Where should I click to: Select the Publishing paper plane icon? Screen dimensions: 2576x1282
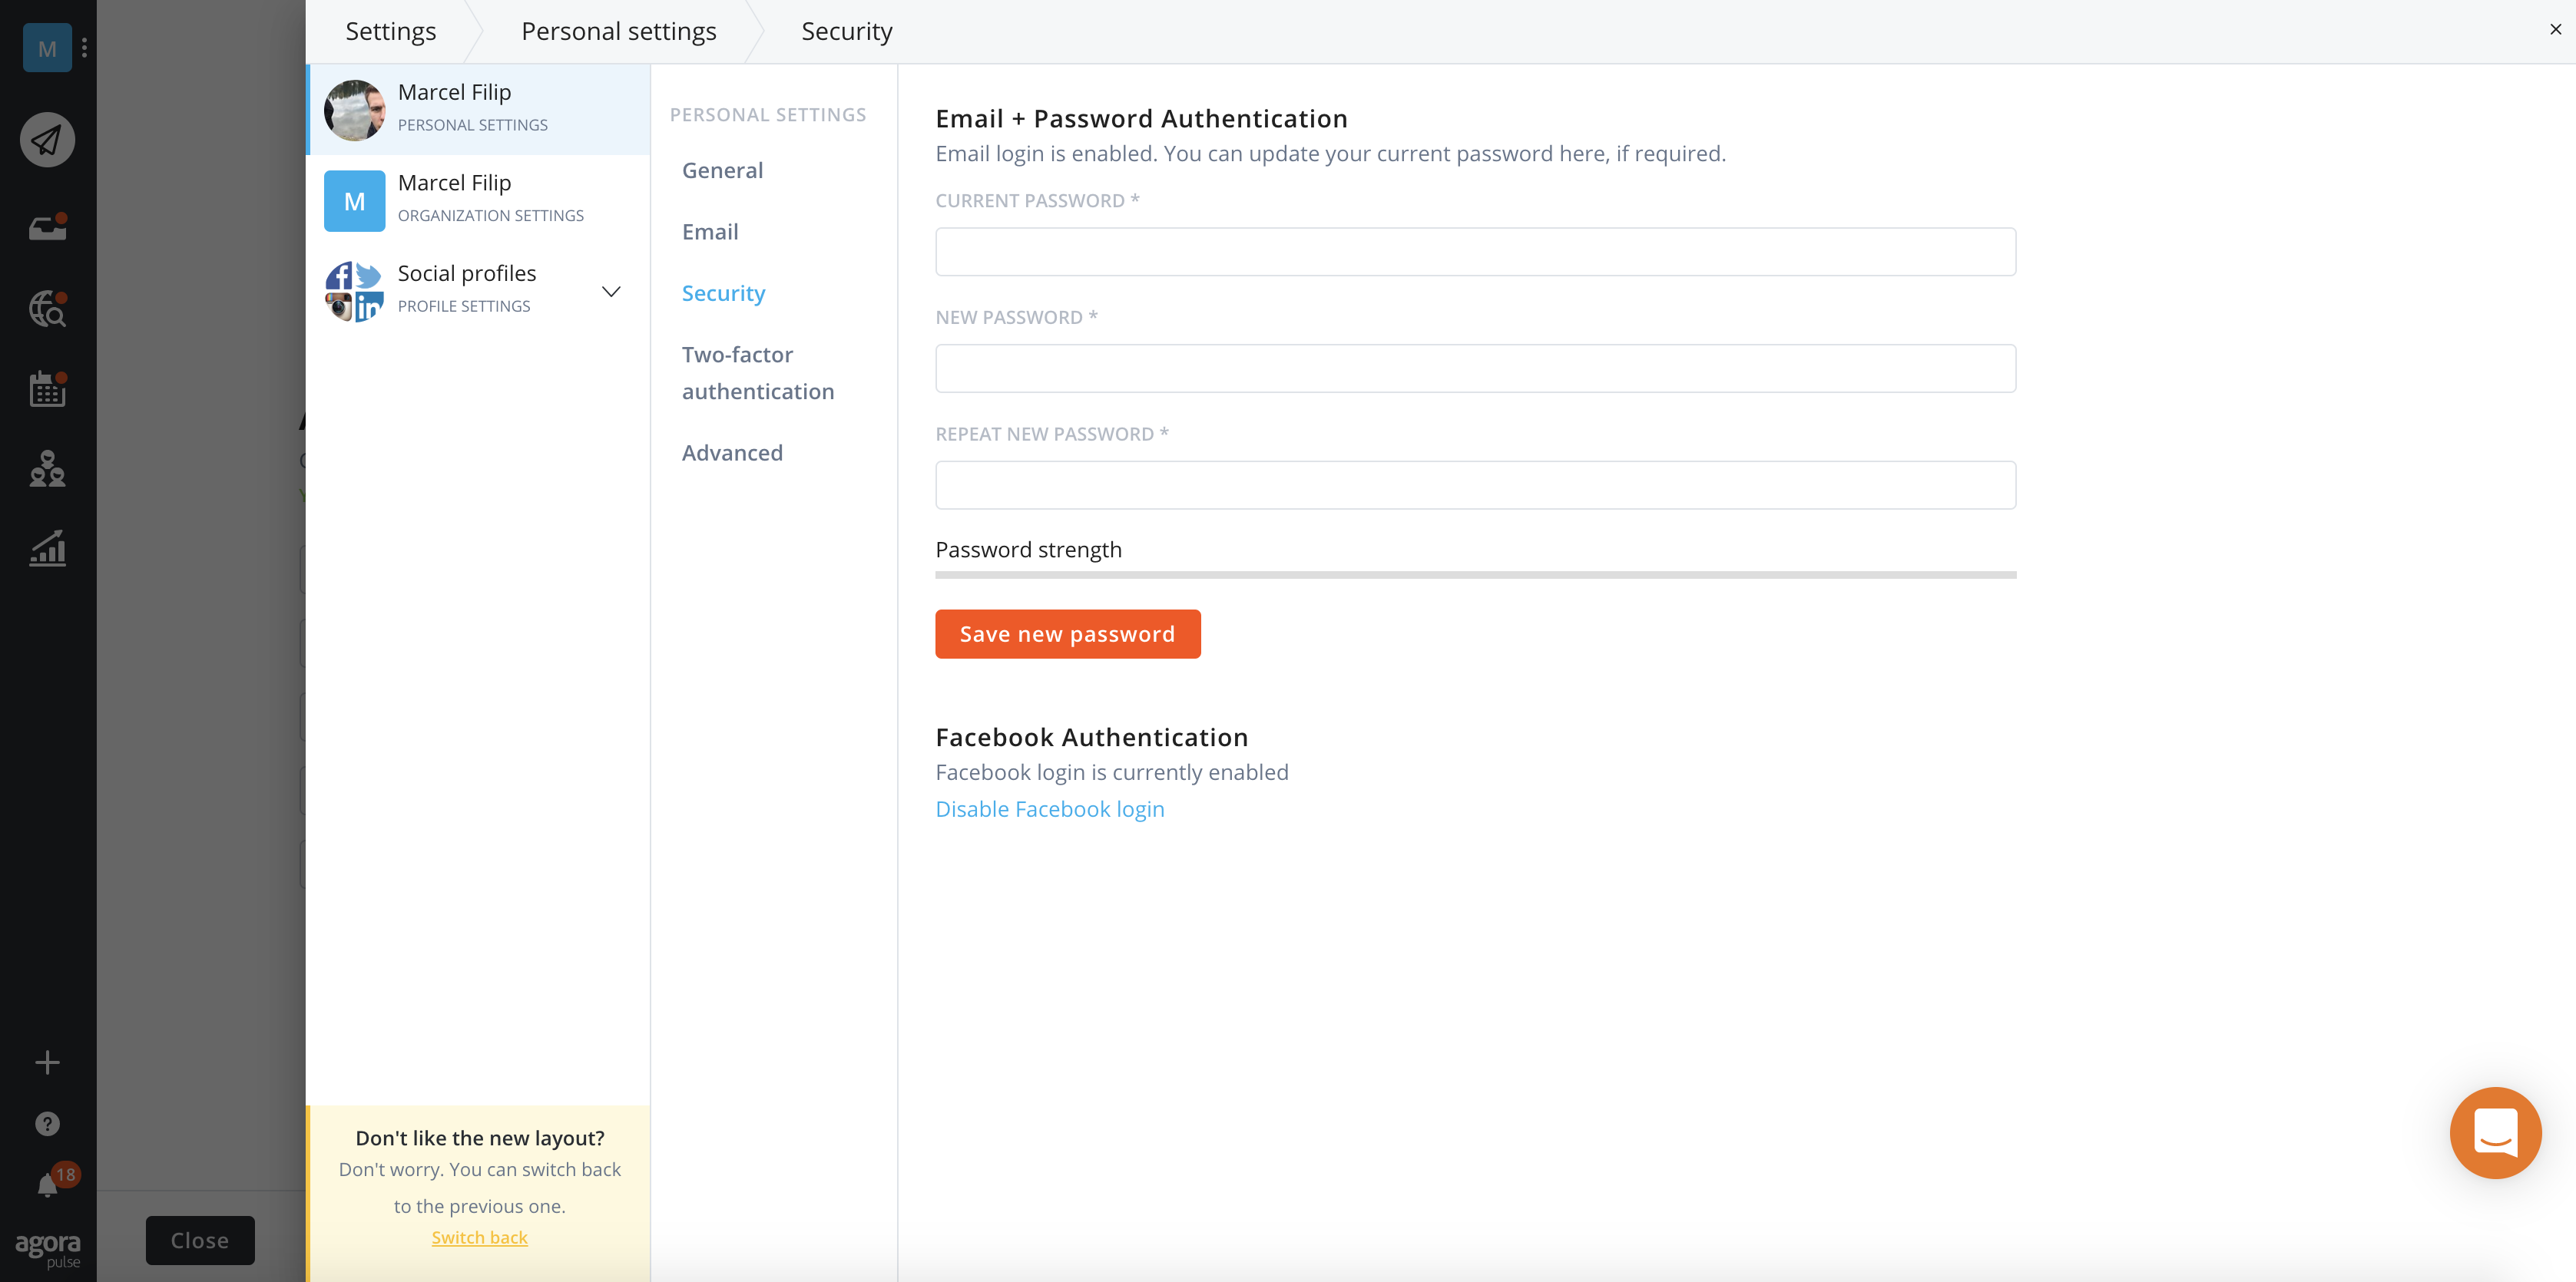pos(47,139)
